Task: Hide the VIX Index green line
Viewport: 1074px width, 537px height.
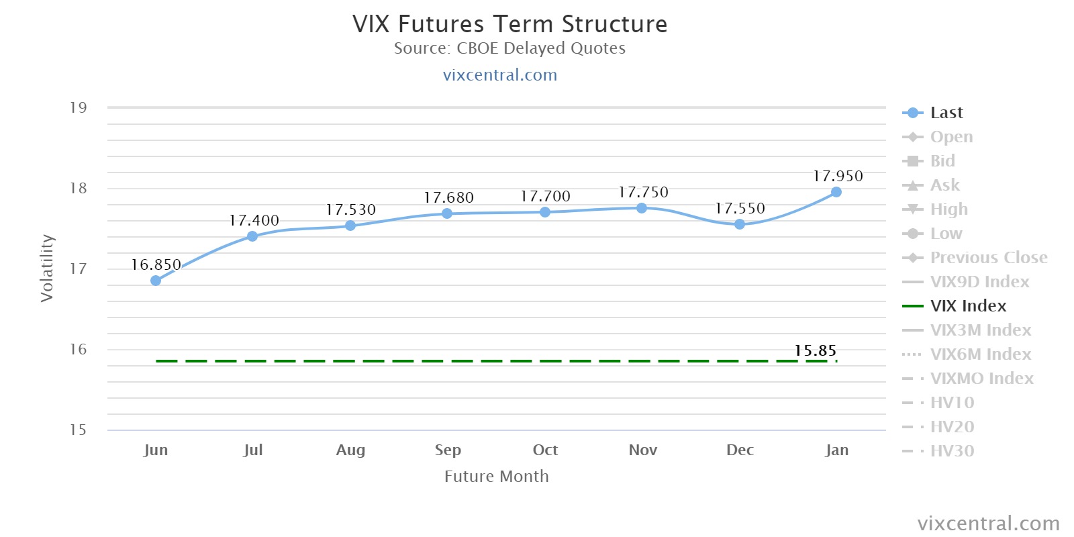Action: click(968, 306)
